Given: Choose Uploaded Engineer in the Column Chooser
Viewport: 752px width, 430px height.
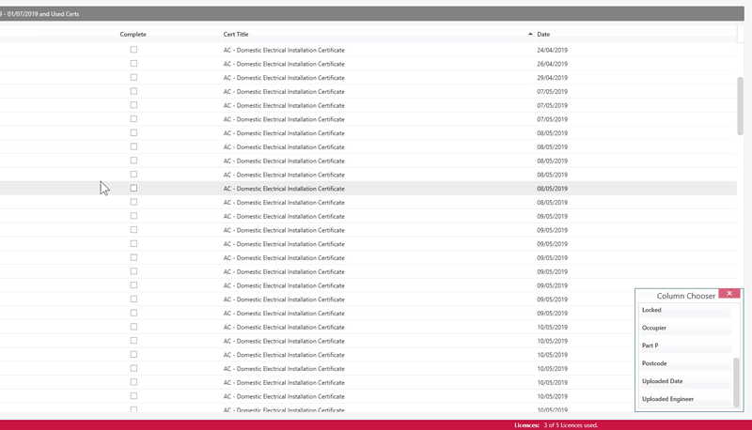Looking at the screenshot, I should [668, 399].
